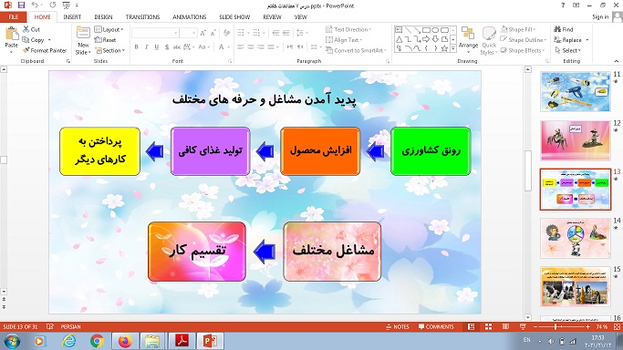623x350 pixels.
Task: Click the Reading View icon in status bar
Action: point(505,326)
